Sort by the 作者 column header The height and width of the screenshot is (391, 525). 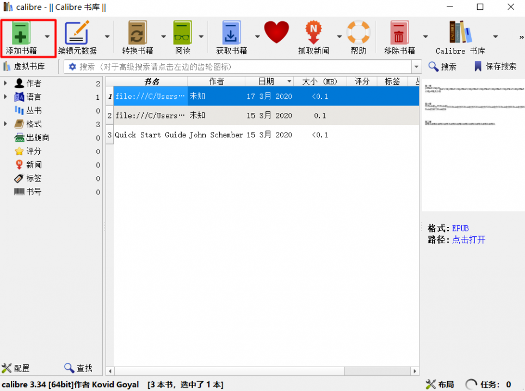[217, 81]
